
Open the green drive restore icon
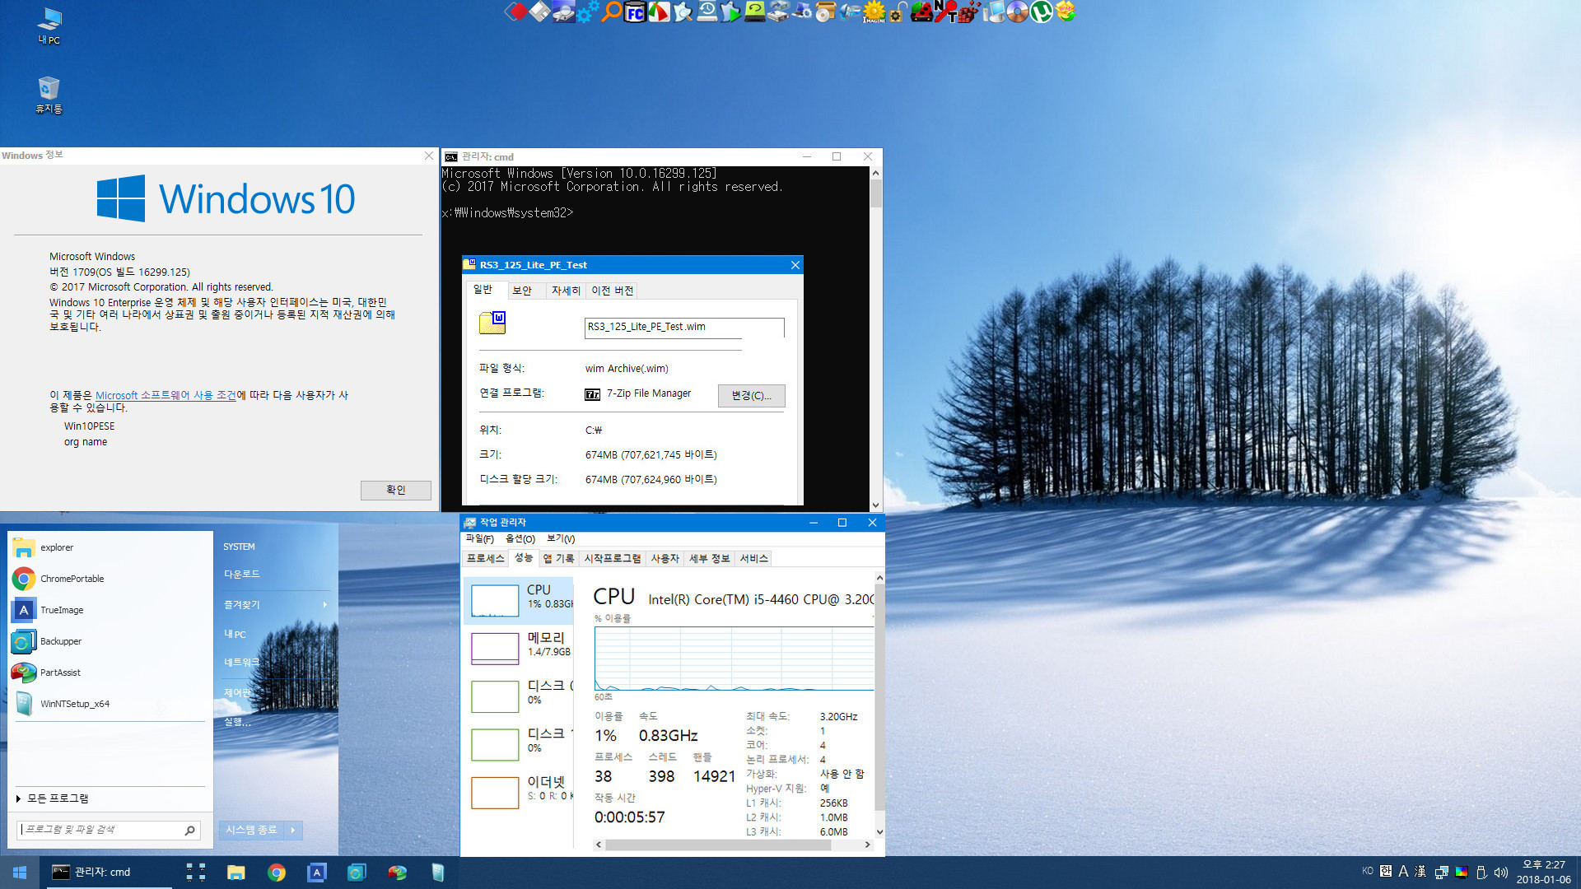coord(754,12)
